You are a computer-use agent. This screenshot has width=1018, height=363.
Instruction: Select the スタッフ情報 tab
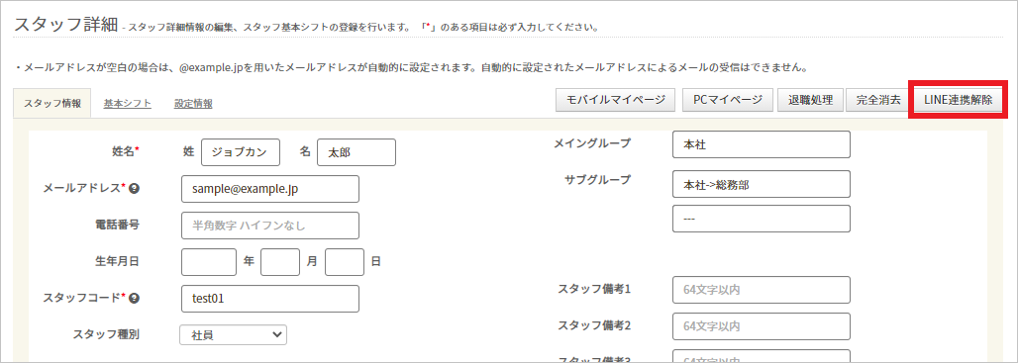pyautogui.click(x=52, y=103)
